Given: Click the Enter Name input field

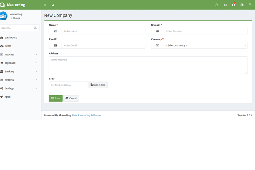Looking at the screenshot, I should pyautogui.click(x=103, y=31).
